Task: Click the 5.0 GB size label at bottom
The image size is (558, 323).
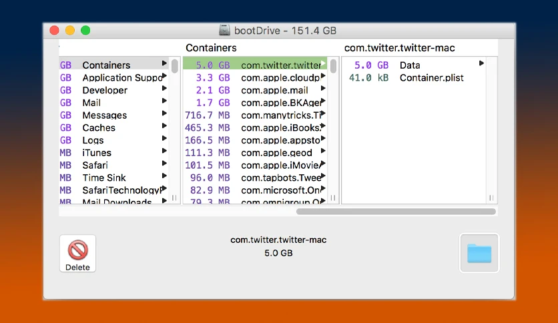Action: 278,253
